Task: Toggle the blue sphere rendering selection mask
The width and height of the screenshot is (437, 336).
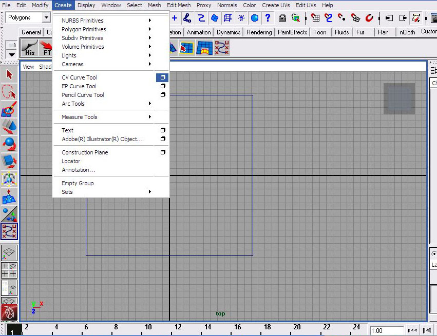Action: point(255,18)
